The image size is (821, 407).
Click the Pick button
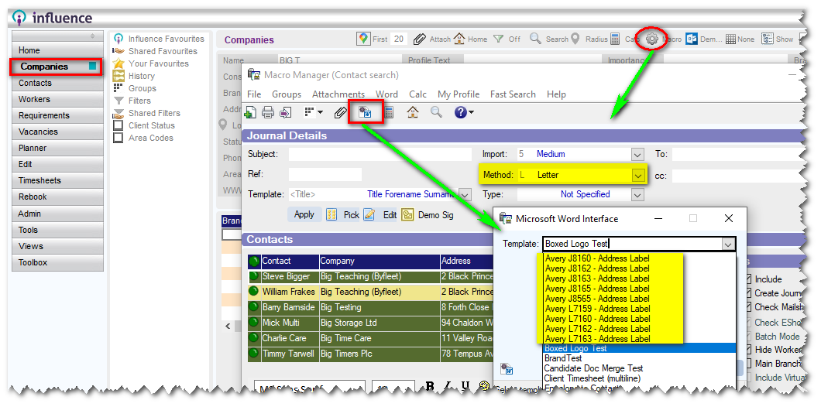tap(343, 215)
